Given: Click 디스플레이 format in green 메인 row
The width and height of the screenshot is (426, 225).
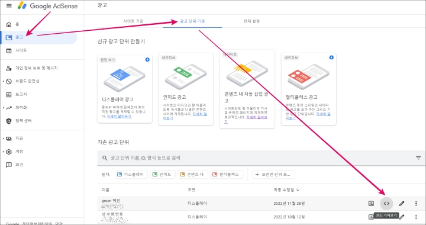Looking at the screenshot, I should 197,203.
